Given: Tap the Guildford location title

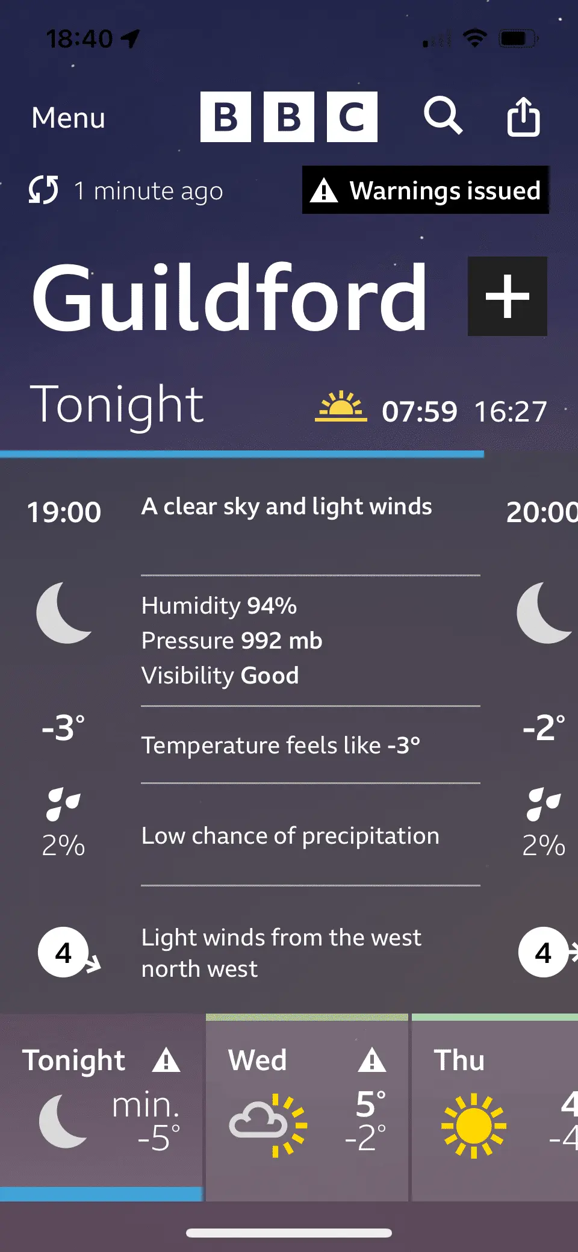Looking at the screenshot, I should (x=229, y=297).
